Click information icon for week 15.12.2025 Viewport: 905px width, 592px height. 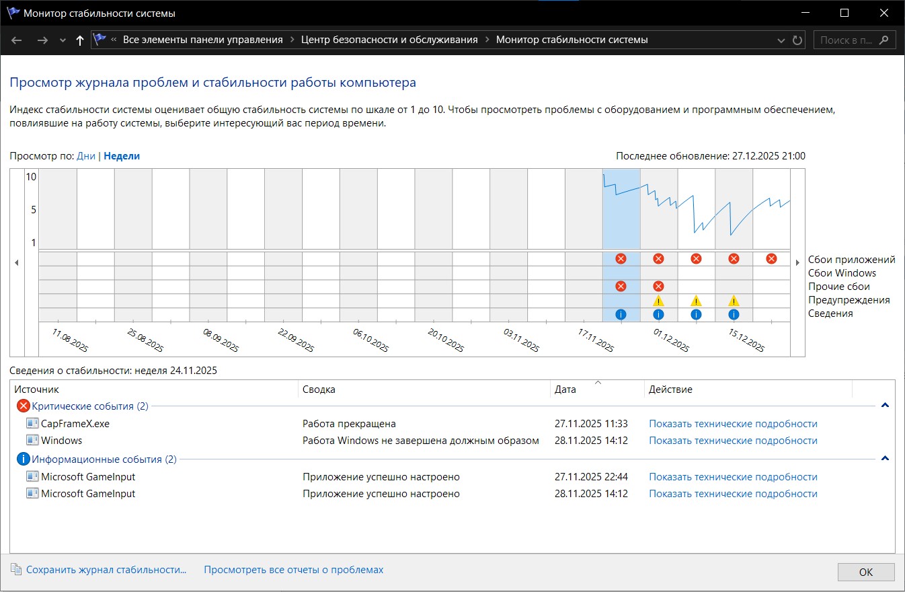(734, 314)
